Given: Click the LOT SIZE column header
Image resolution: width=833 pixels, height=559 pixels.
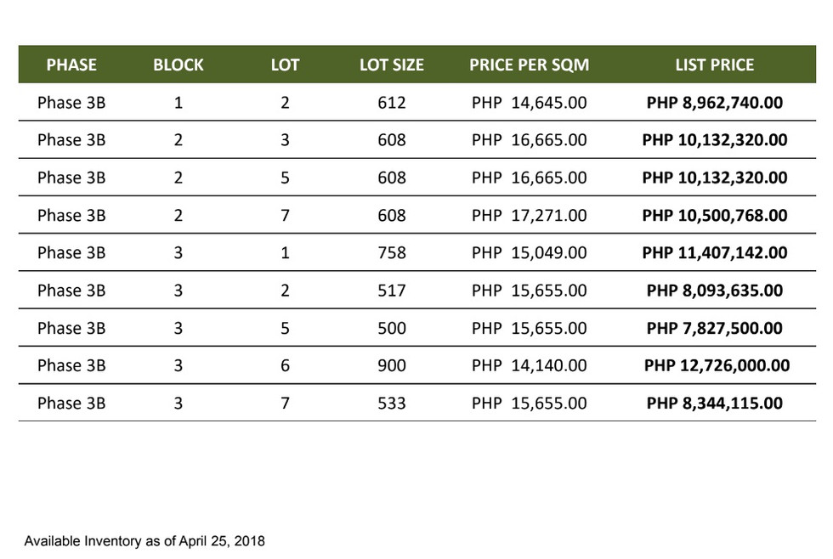Looking at the screenshot, I should [x=392, y=65].
